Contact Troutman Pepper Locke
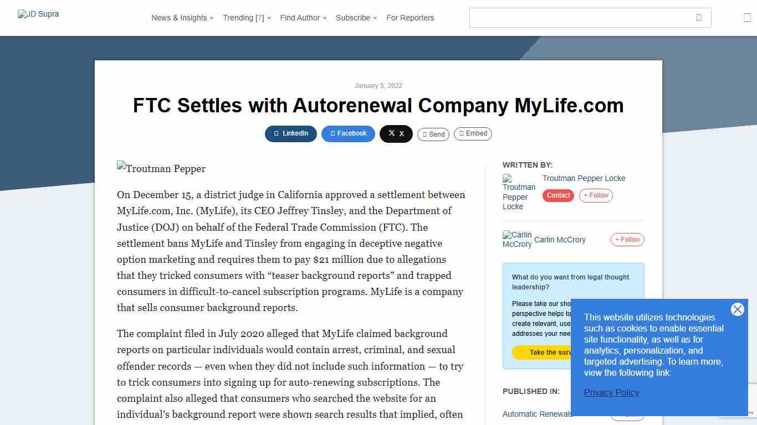757x425 pixels. (x=557, y=195)
